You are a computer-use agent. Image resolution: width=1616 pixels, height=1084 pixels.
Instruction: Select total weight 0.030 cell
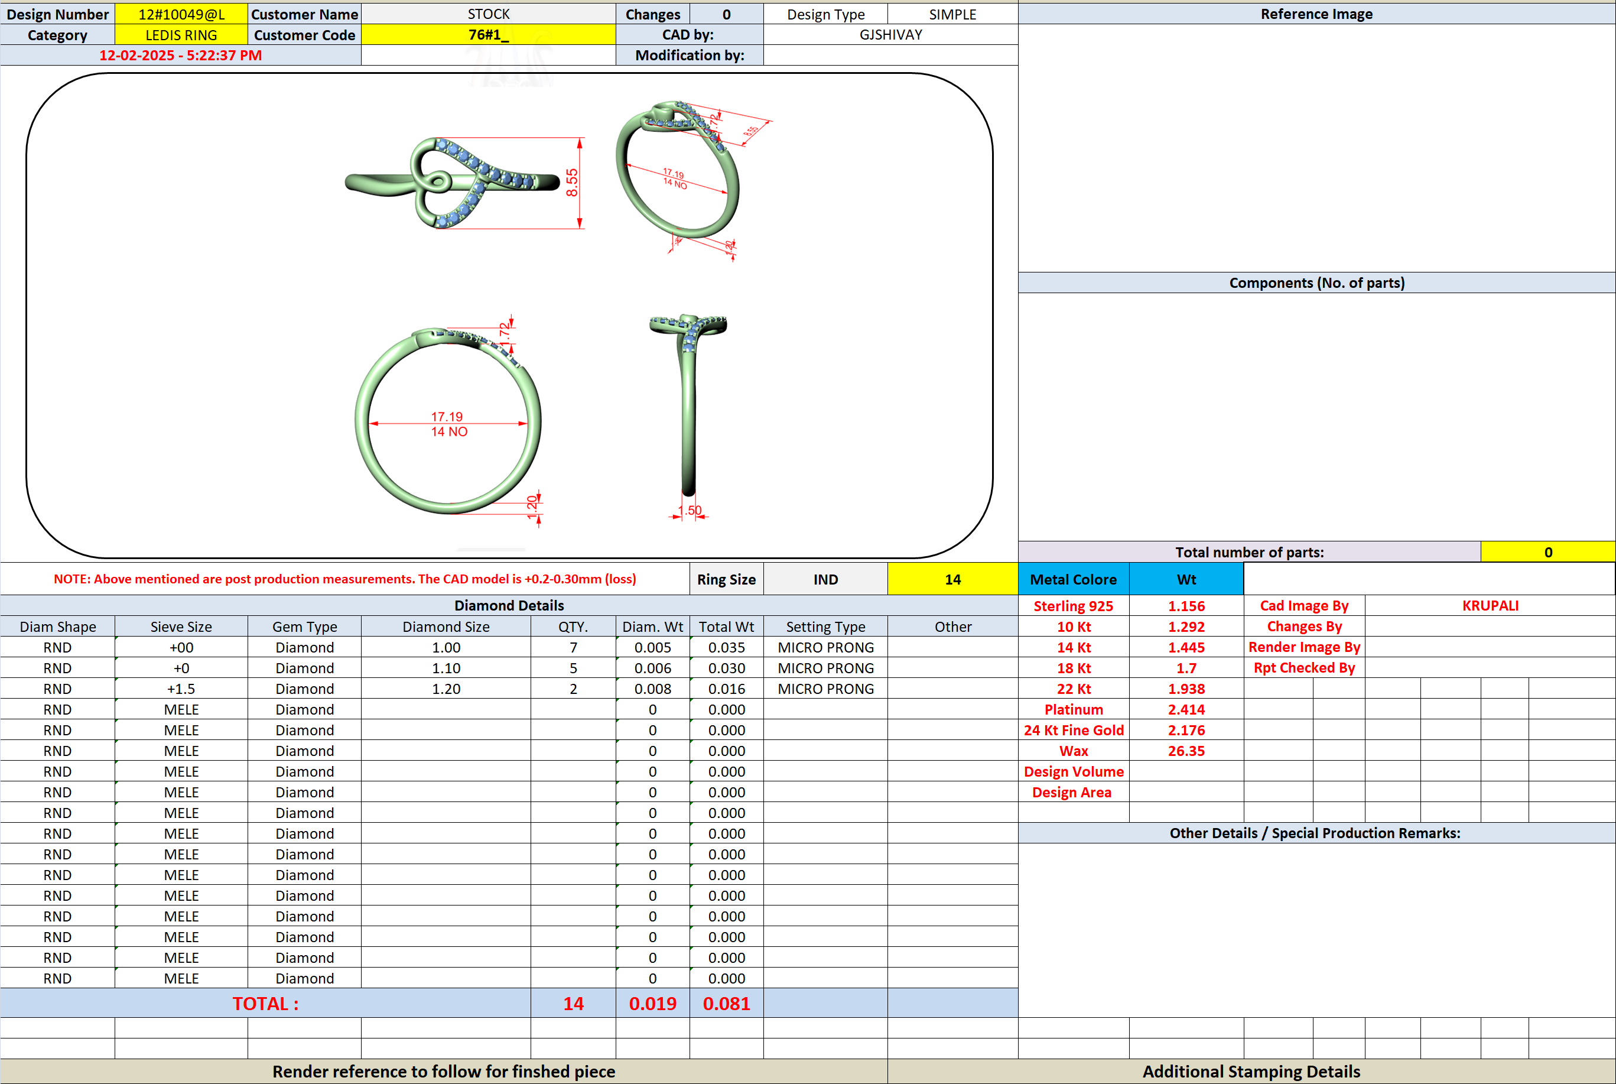click(726, 668)
